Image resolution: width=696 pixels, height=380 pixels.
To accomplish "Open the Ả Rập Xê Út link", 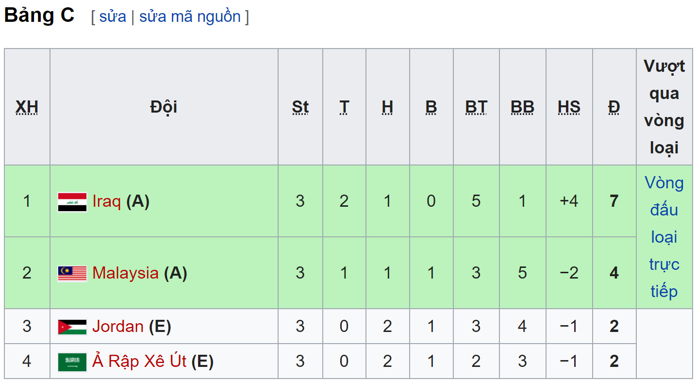I will coord(139,361).
